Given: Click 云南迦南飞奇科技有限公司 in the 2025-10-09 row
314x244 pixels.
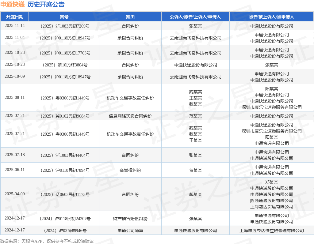Looking at the screenshot, I should 195,77.
